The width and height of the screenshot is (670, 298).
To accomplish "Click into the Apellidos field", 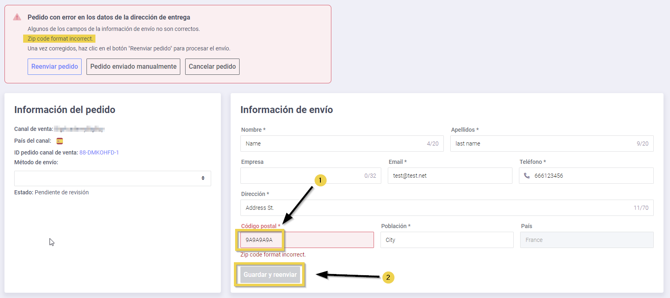I will (544, 144).
